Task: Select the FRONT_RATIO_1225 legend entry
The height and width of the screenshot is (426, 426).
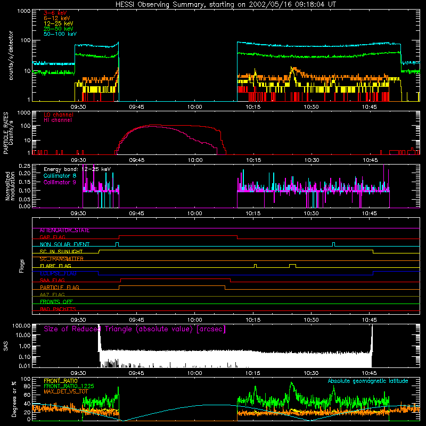Action: click(x=69, y=386)
